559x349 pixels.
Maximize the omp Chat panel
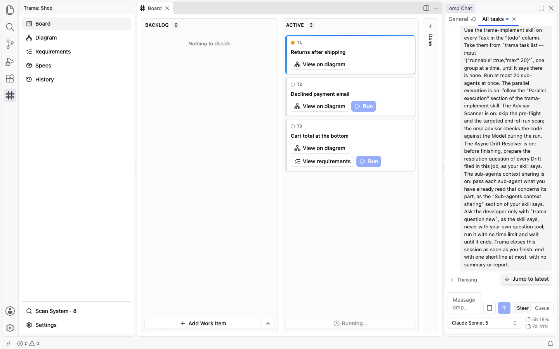[x=541, y=8]
